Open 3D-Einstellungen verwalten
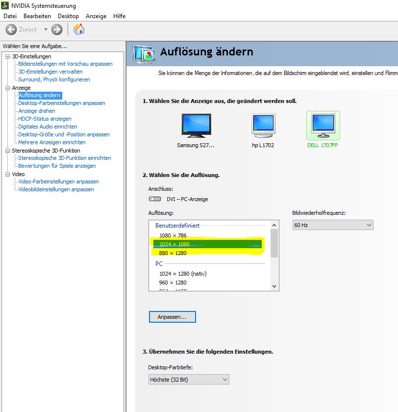 click(50, 72)
